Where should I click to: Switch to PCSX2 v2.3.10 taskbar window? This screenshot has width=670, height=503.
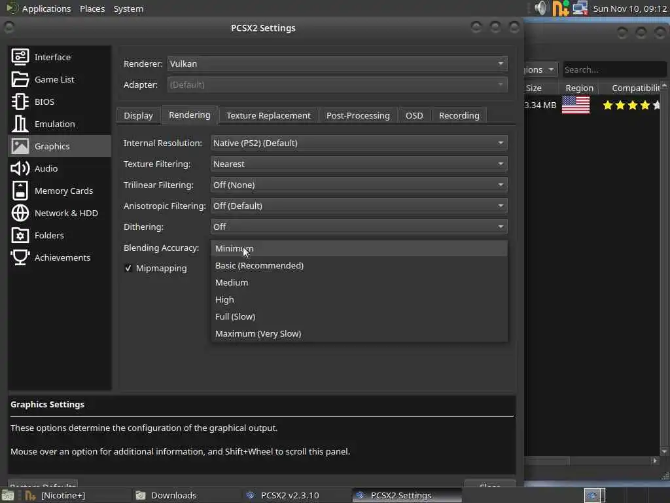pos(296,495)
